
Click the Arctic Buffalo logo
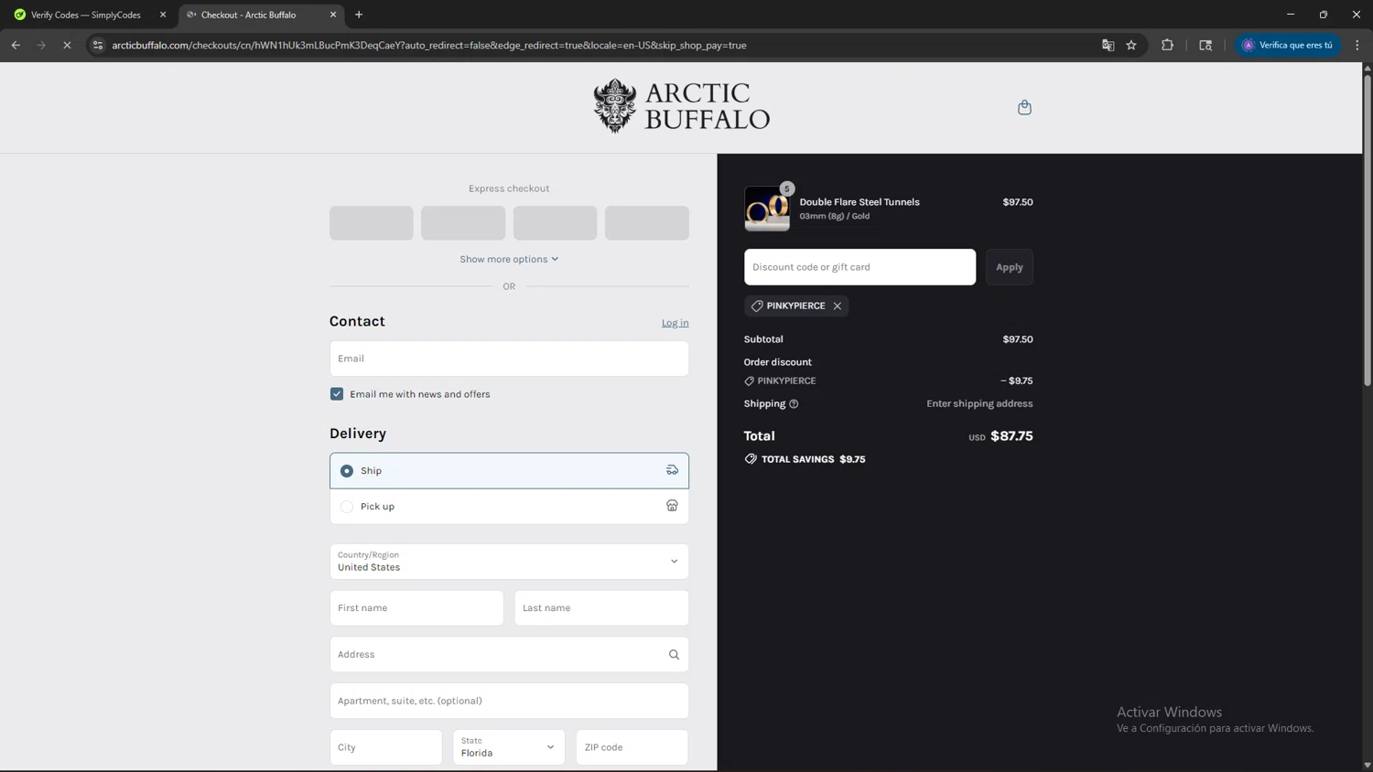[681, 106]
